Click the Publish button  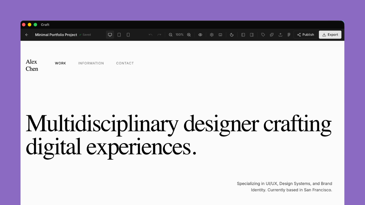pyautogui.click(x=305, y=34)
